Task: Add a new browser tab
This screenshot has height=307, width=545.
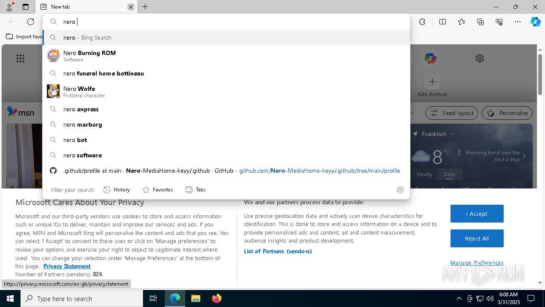Action: 145,7
